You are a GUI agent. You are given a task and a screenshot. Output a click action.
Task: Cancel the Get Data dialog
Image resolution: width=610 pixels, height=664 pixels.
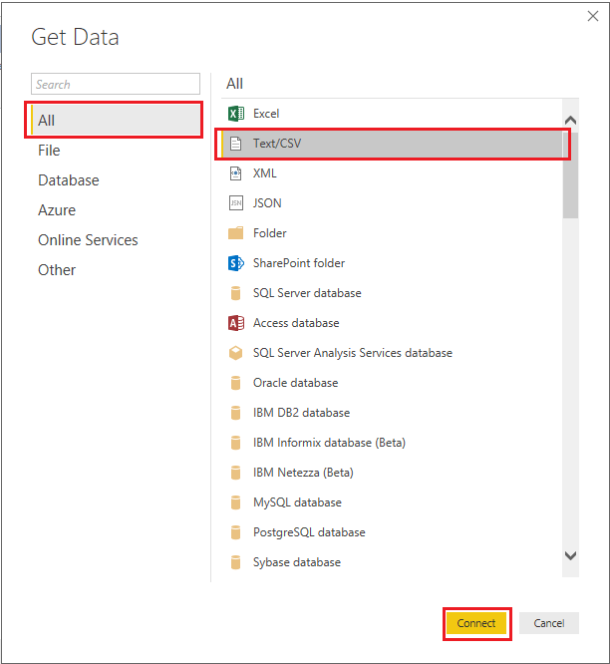pos(548,623)
